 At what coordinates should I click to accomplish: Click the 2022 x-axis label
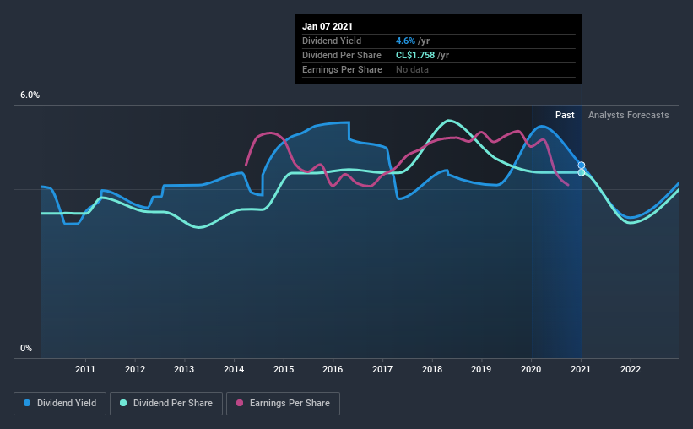pyautogui.click(x=631, y=369)
